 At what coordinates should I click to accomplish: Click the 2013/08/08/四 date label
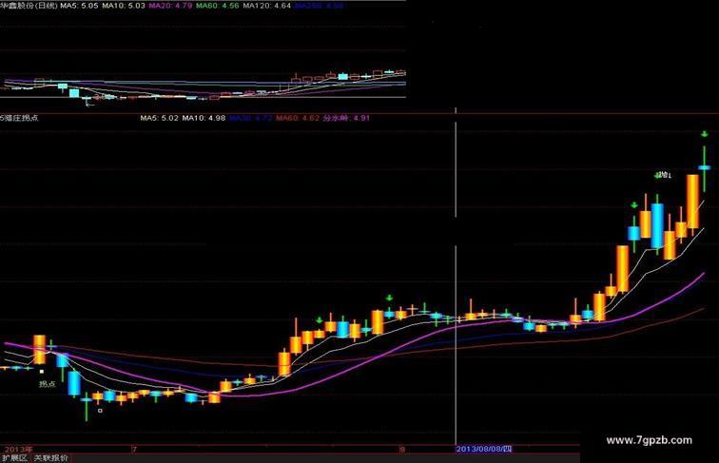tap(484, 449)
